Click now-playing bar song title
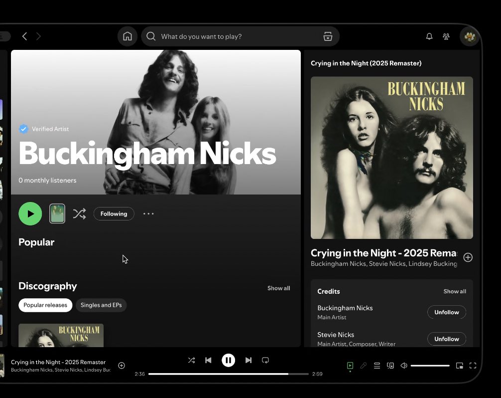The image size is (501, 398). click(x=58, y=362)
